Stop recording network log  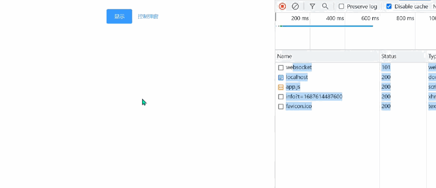(x=282, y=6)
